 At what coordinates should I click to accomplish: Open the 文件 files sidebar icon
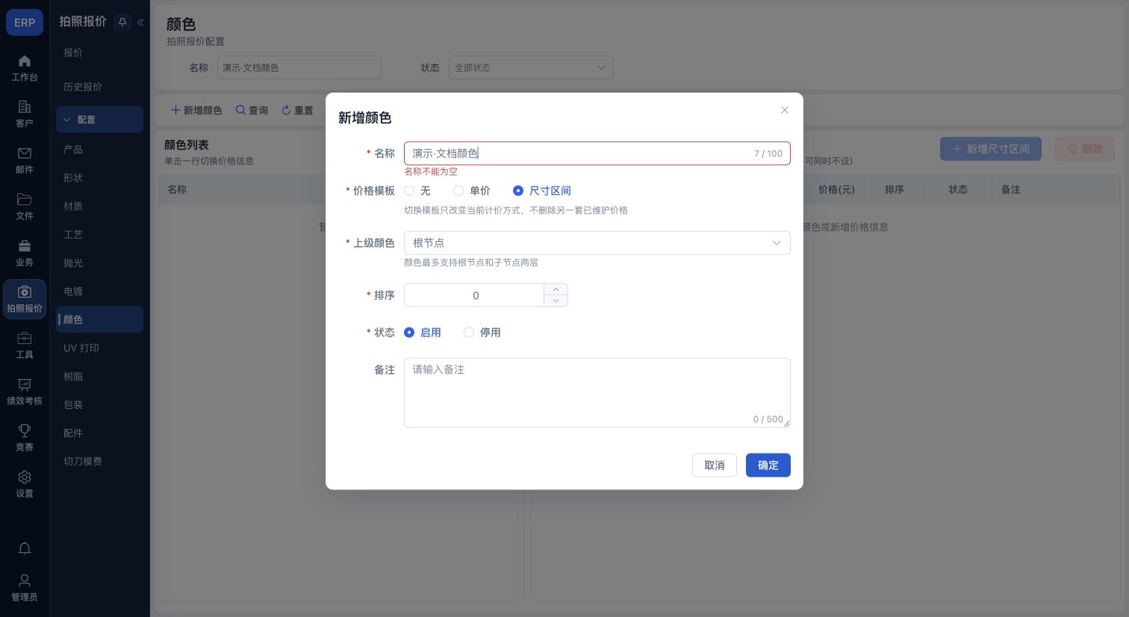(25, 207)
